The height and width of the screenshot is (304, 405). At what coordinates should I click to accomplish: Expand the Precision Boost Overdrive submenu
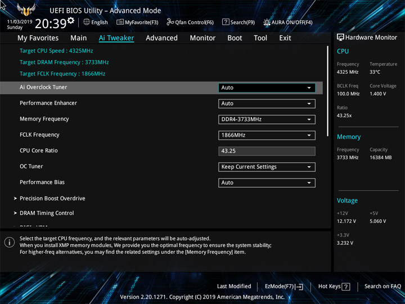pyautogui.click(x=52, y=199)
